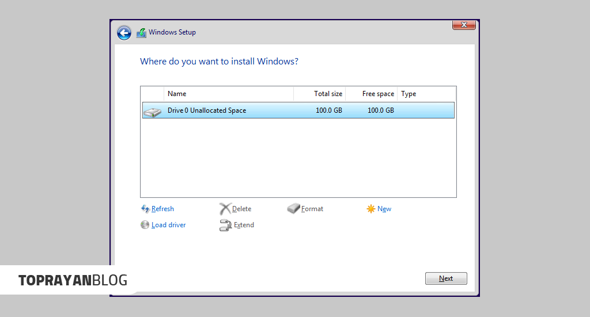Refresh the drive list link
This screenshot has height=317, width=590.
pyautogui.click(x=162, y=209)
